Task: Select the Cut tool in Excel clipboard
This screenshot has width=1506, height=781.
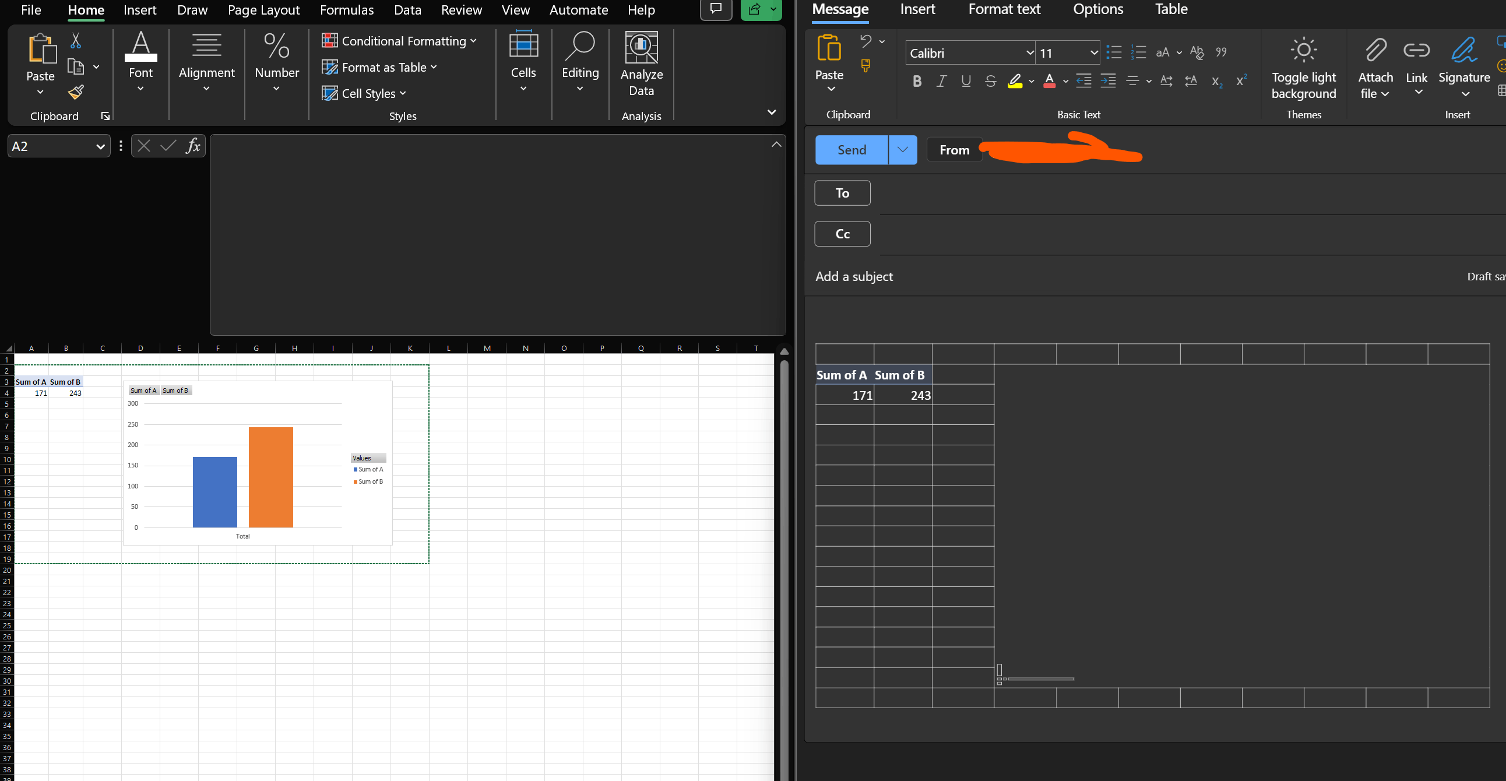Action: pos(75,40)
